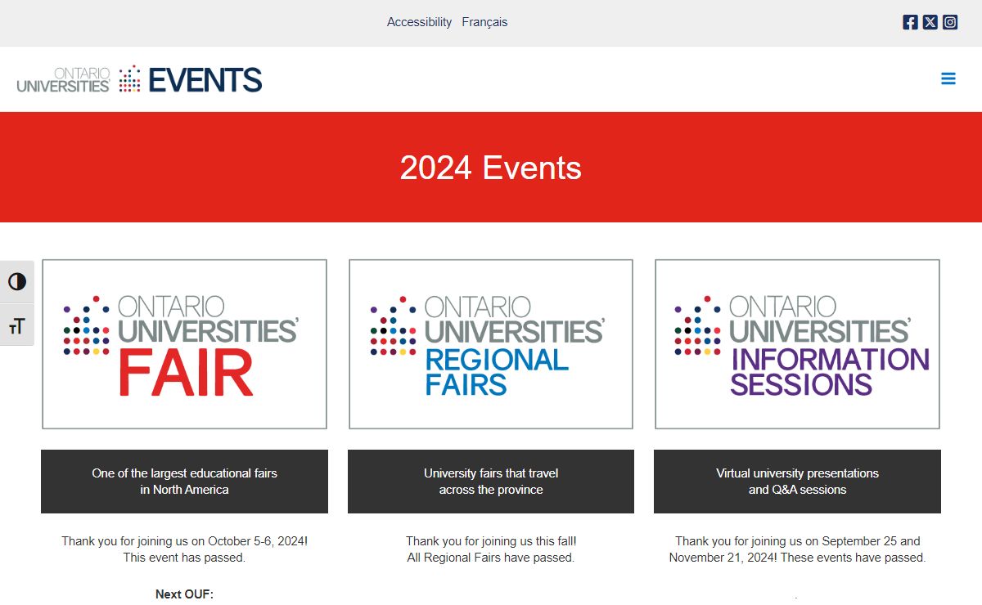Click "One of the largest educational fairs" banner
982x605 pixels.
[x=184, y=482]
